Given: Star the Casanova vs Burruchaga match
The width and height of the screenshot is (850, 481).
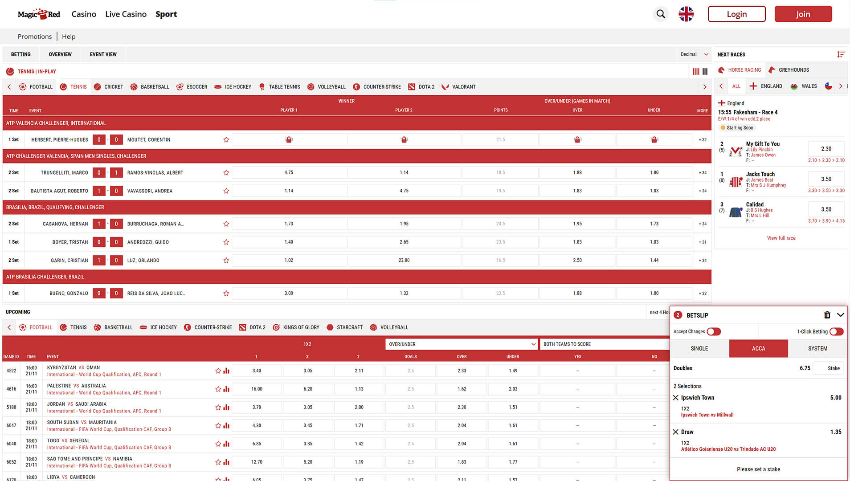Looking at the screenshot, I should pyautogui.click(x=226, y=224).
